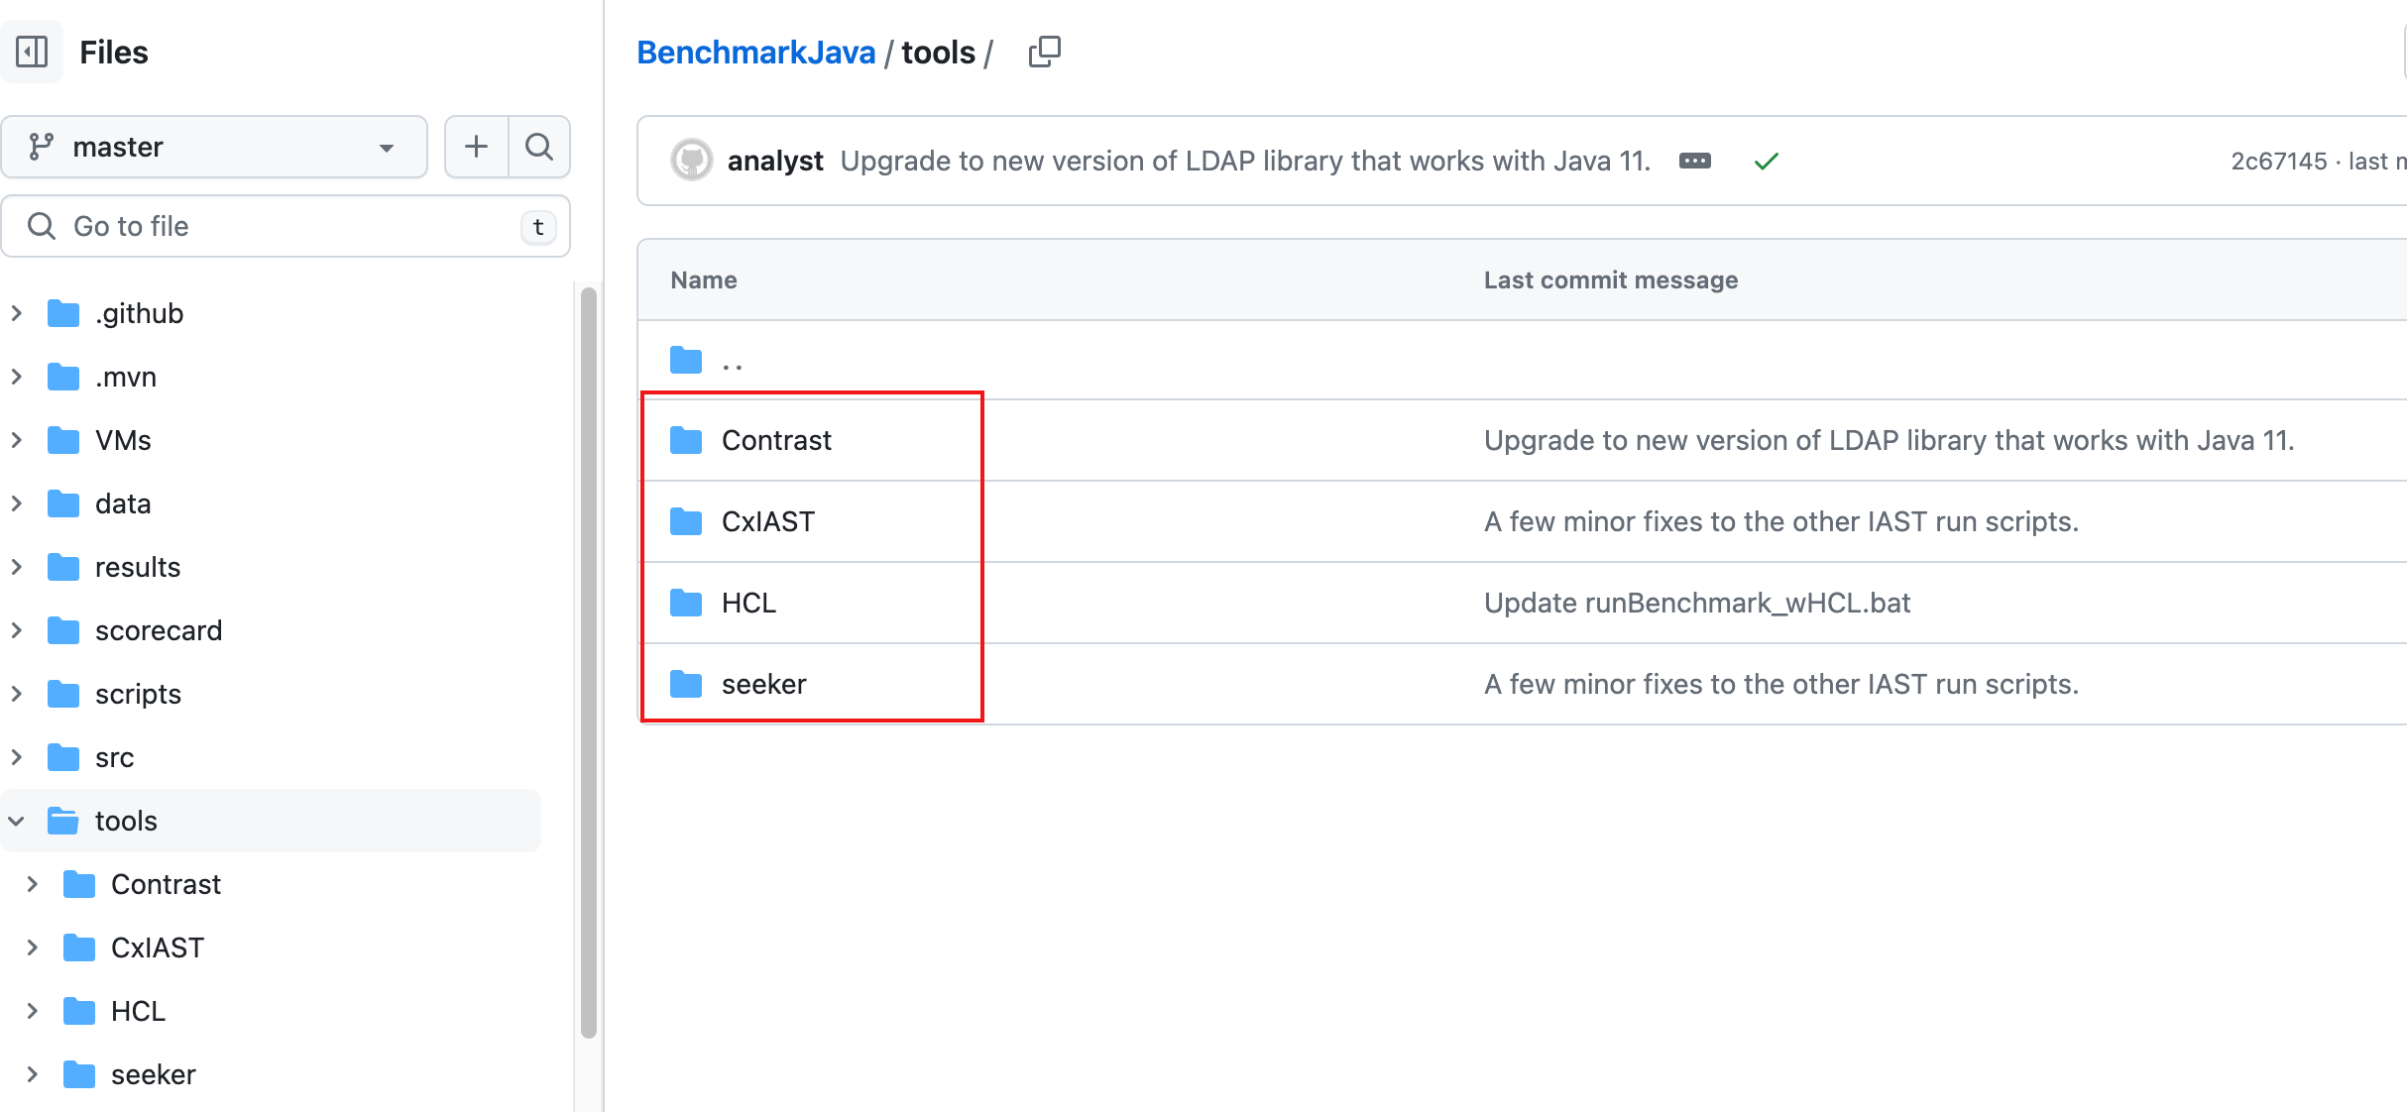Image resolution: width=2407 pixels, height=1112 pixels.
Task: Select the results folder in tree
Action: [x=137, y=567]
